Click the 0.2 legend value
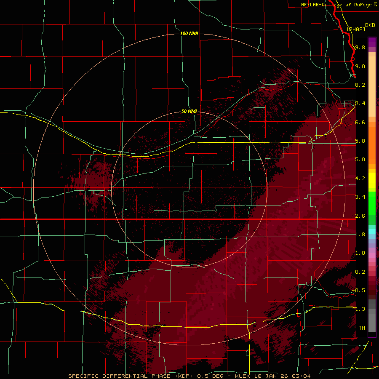The height and width of the screenshot is (379, 379). coord(360,272)
